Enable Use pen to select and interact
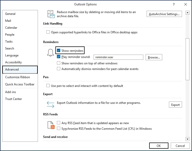The height and width of the screenshot is (151, 192). coord(48,86)
